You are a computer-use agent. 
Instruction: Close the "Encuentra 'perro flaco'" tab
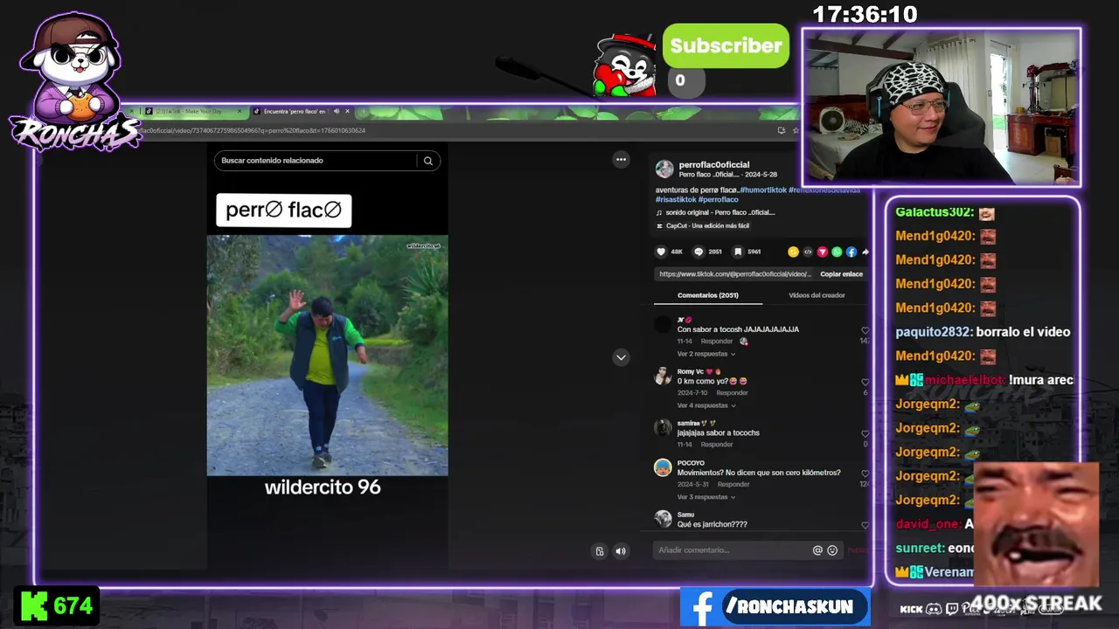pos(347,112)
